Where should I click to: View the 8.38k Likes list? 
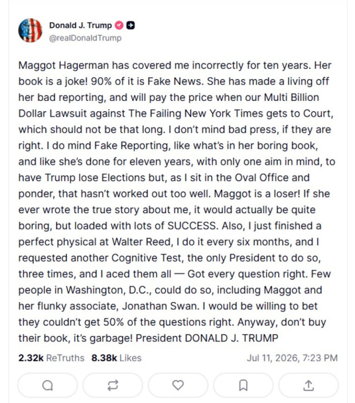coord(116,358)
